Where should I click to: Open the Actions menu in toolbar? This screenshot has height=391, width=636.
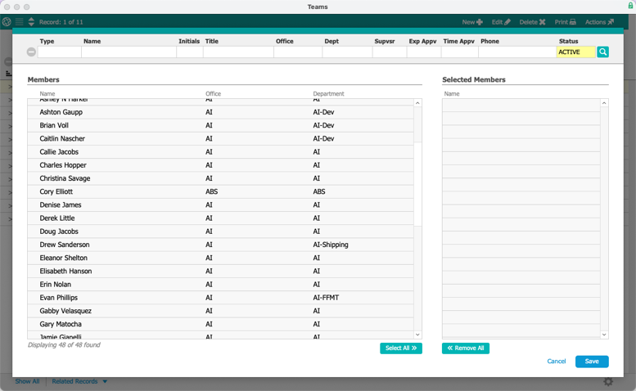point(599,22)
